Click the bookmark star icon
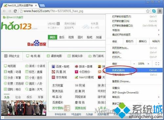 (148, 11)
